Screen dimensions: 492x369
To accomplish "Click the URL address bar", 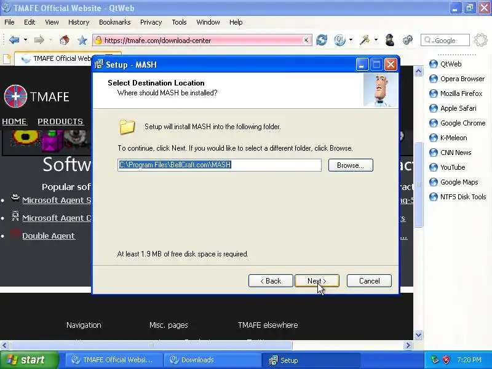I will (202, 40).
